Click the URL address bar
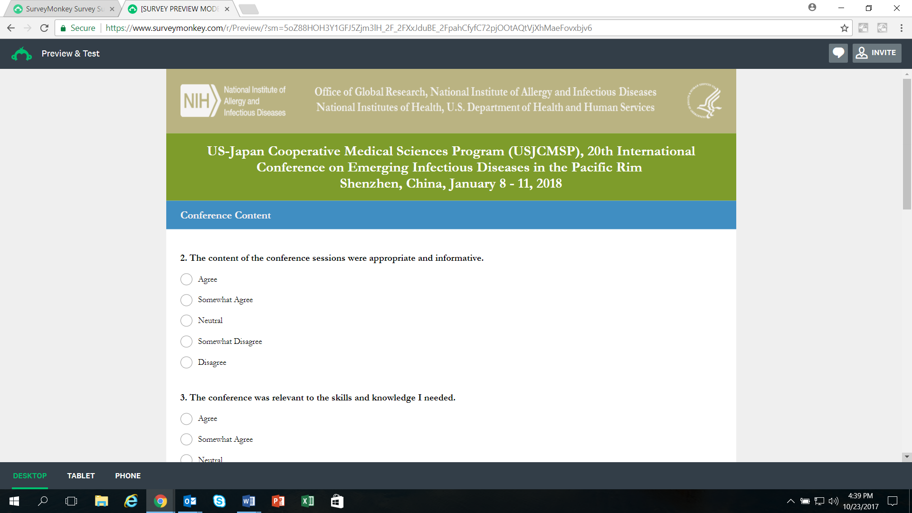This screenshot has width=912, height=513. click(427, 28)
